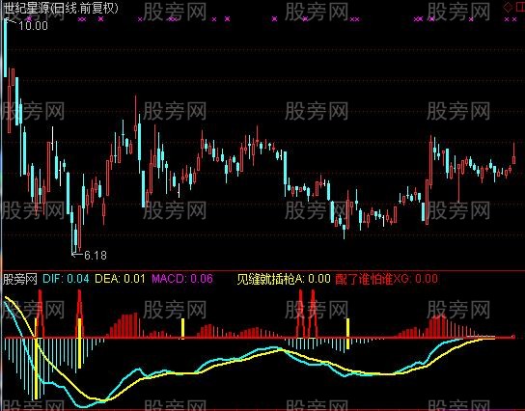
Task: Click the red diamond icon at the top-right corner
Action: tap(509, 7)
